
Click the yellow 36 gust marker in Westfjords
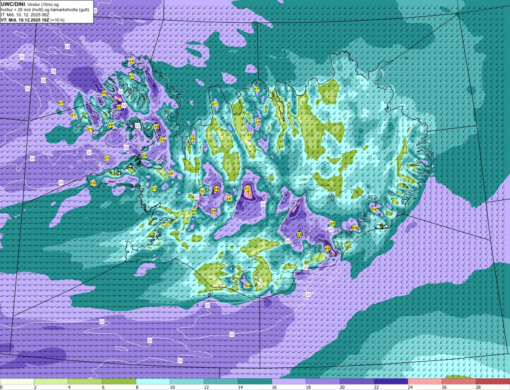point(119,107)
